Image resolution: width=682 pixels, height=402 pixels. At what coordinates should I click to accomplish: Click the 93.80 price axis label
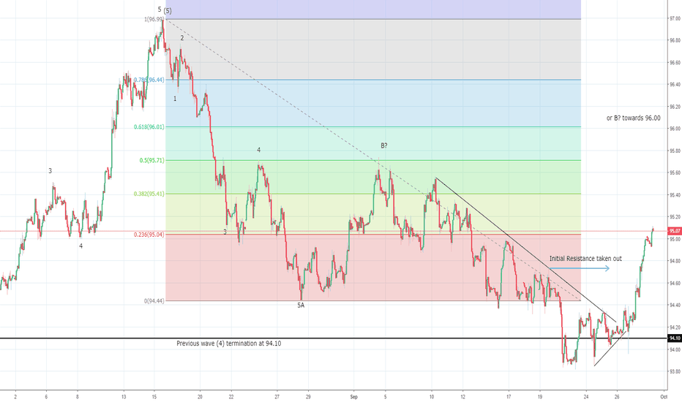[675, 371]
